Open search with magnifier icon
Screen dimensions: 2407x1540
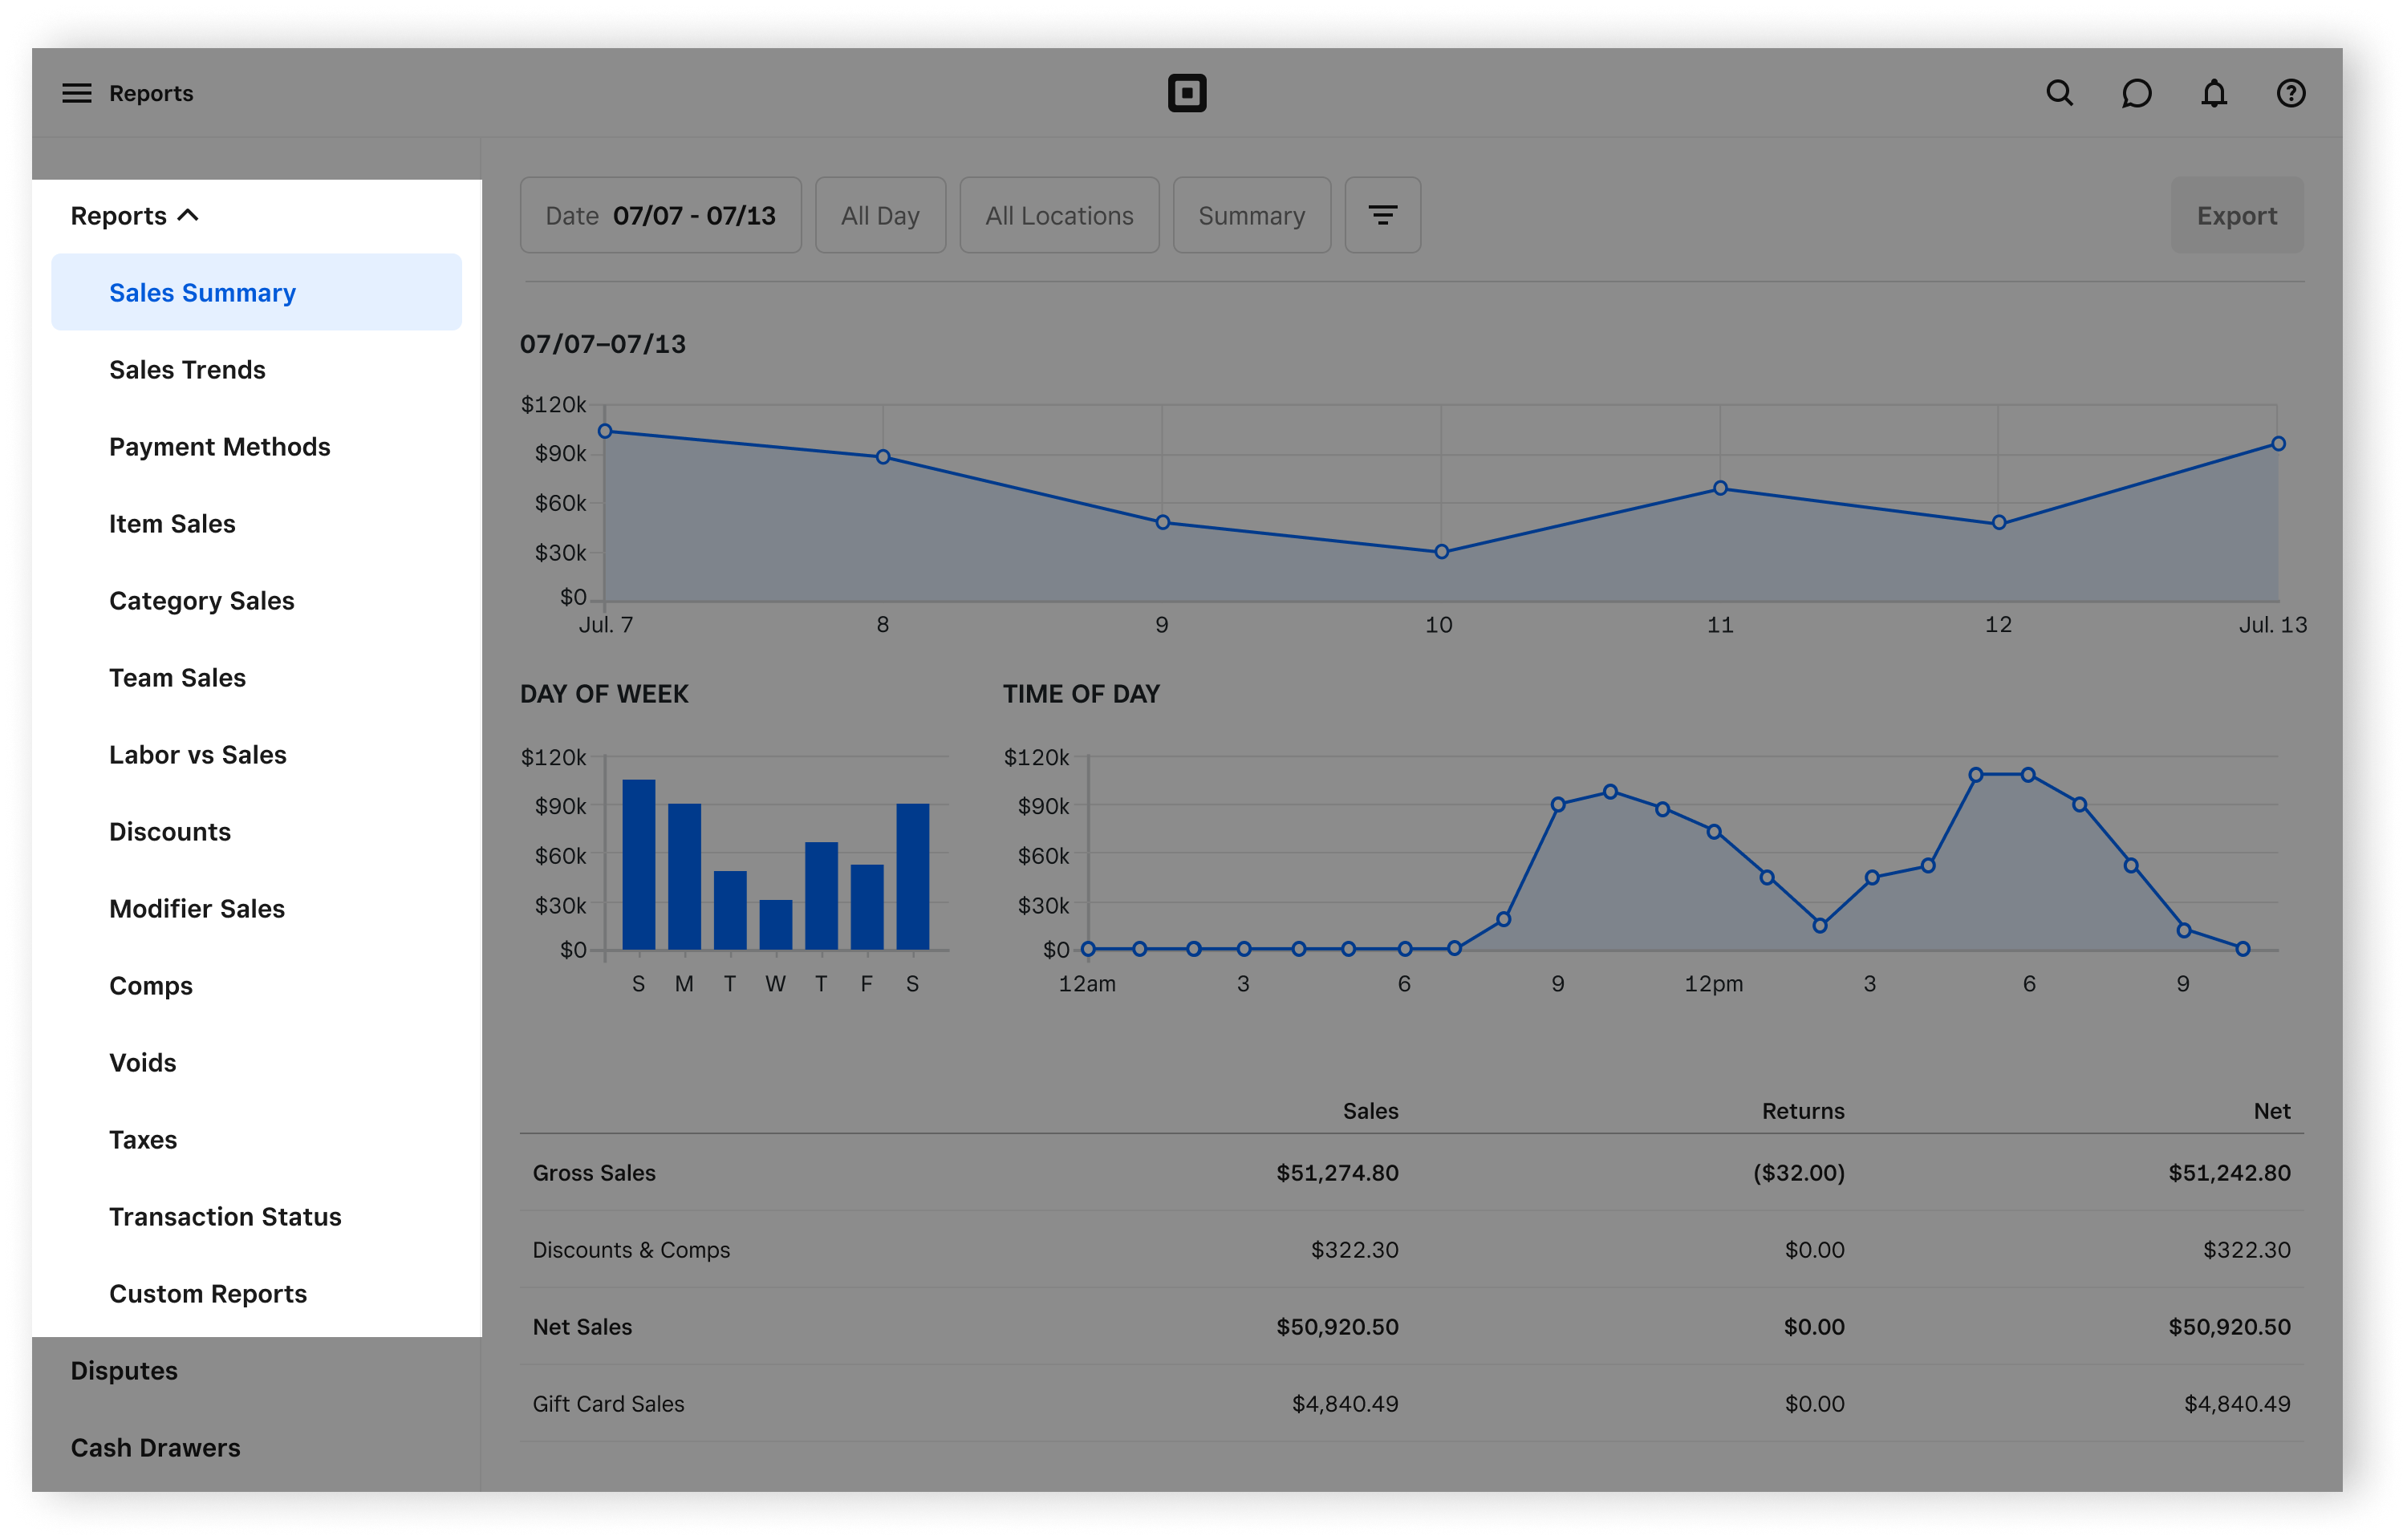pos(2059,93)
